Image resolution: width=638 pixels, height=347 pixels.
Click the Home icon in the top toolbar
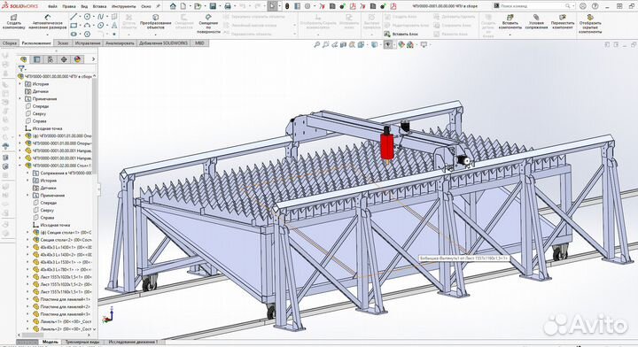tap(173, 6)
